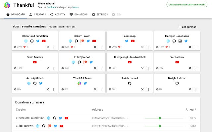The image size is (212, 132).
Task: Open ActivityWatch card's GitHub icon
Action: (x=35, y=83)
